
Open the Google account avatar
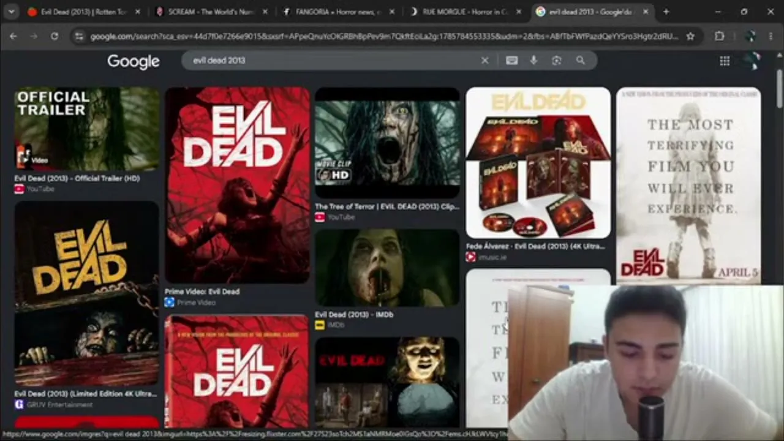(752, 61)
